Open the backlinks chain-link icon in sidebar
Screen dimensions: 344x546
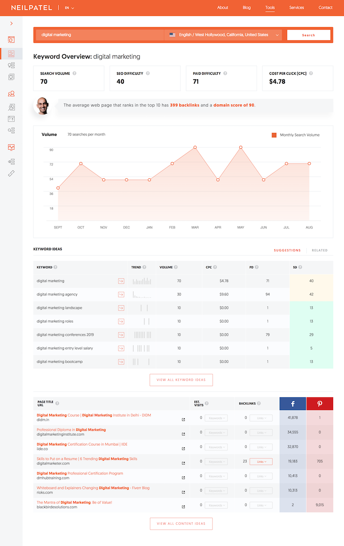coord(11,173)
